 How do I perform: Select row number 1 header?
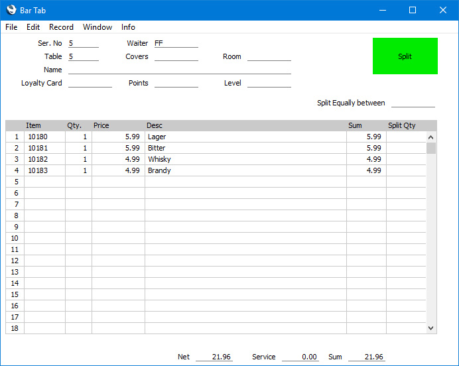[x=15, y=137]
